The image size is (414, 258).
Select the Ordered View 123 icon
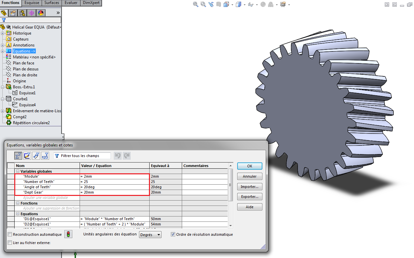[x=45, y=155]
